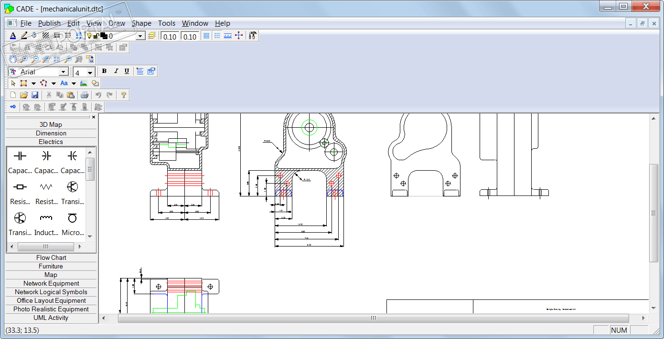
Task: Select the polygon shape tool
Action: (43, 83)
